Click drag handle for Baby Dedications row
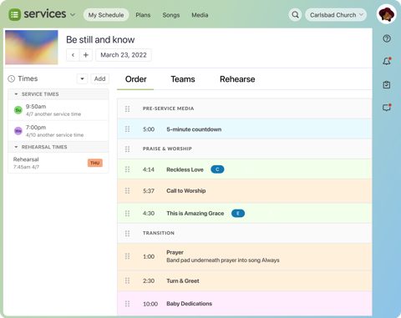The height and width of the screenshot is (318, 401). click(127, 304)
